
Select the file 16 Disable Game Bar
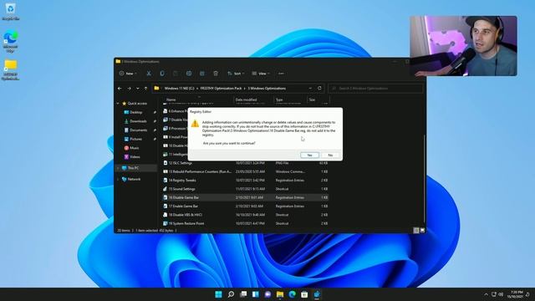(x=245, y=197)
